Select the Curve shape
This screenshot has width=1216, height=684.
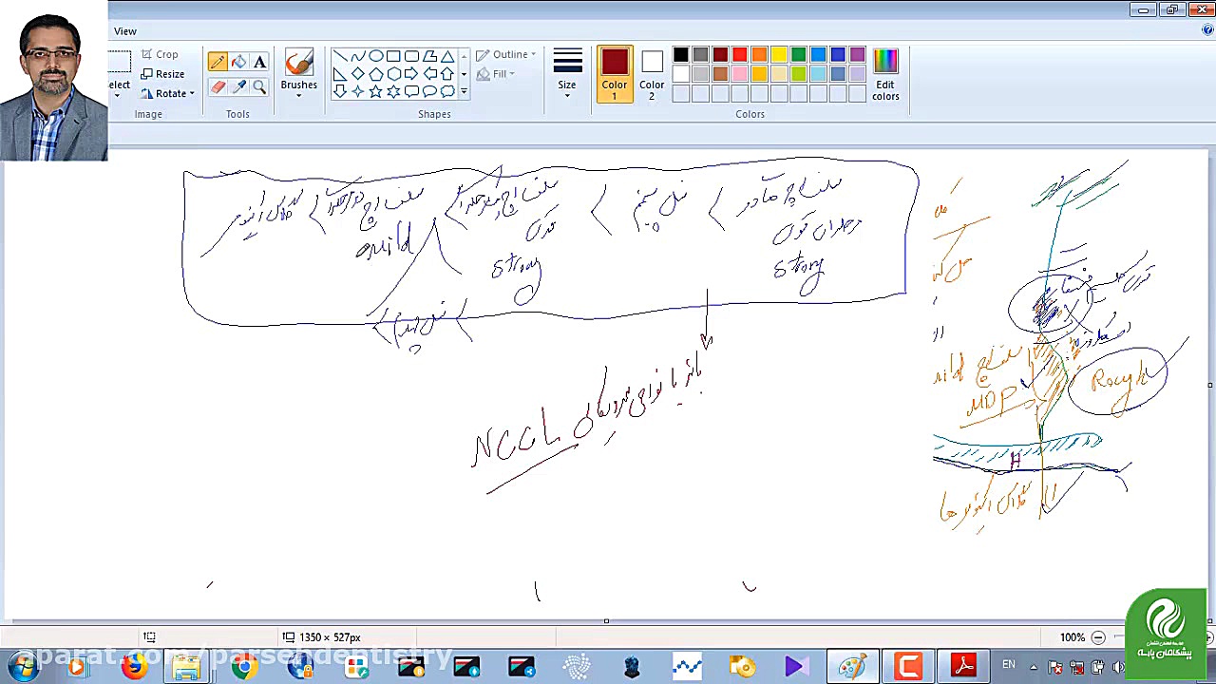coord(358,56)
